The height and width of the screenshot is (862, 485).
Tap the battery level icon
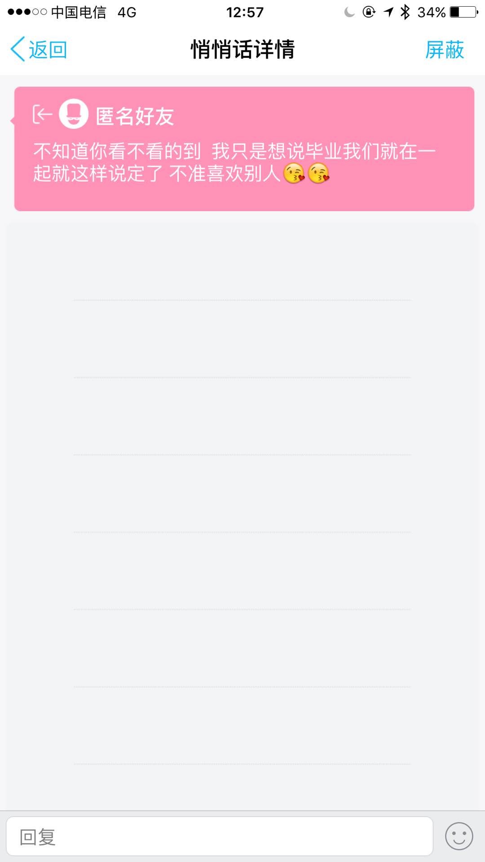click(x=464, y=12)
